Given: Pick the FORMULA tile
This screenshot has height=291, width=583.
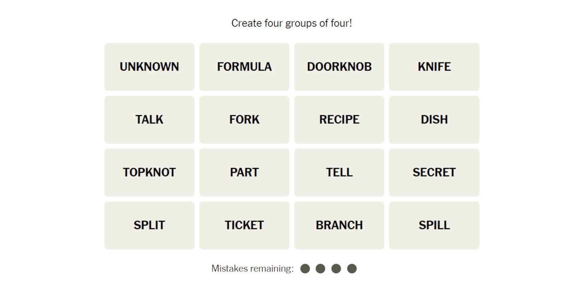Looking at the screenshot, I should coord(244,67).
